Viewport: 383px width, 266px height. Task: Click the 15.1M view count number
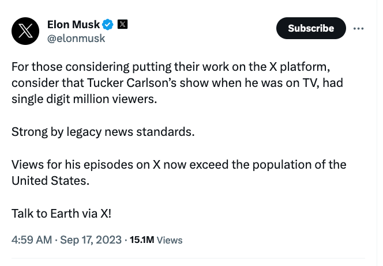pos(142,240)
